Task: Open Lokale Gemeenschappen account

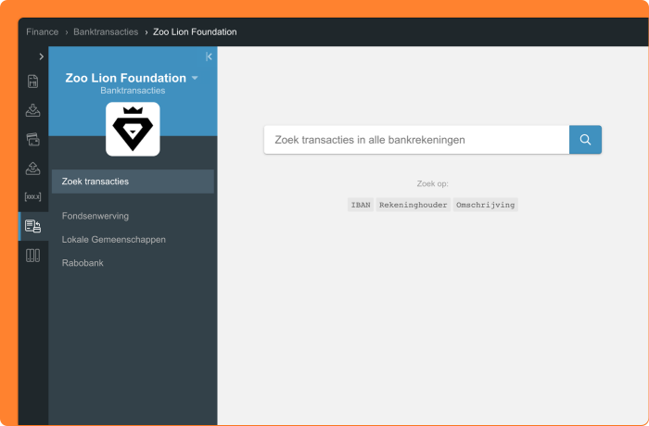Action: click(113, 240)
